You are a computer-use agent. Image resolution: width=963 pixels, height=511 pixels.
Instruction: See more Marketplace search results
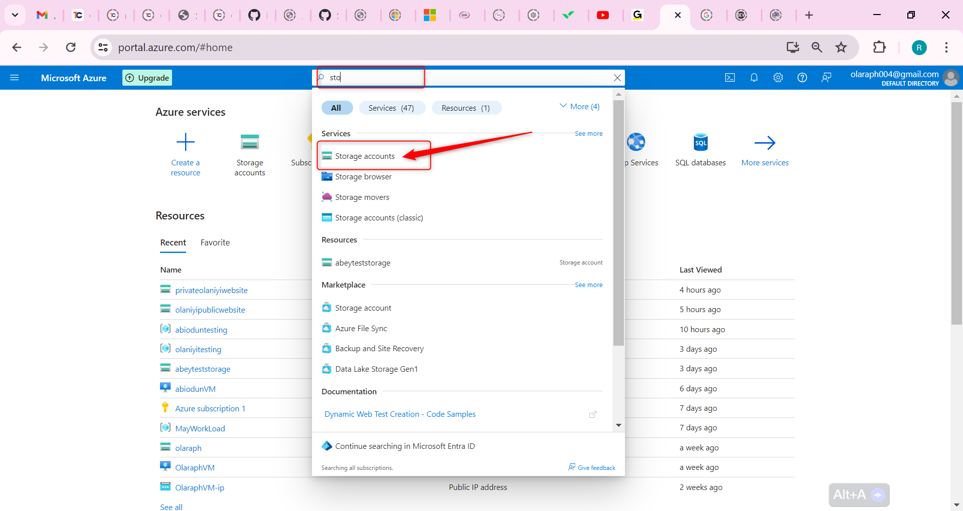point(588,285)
